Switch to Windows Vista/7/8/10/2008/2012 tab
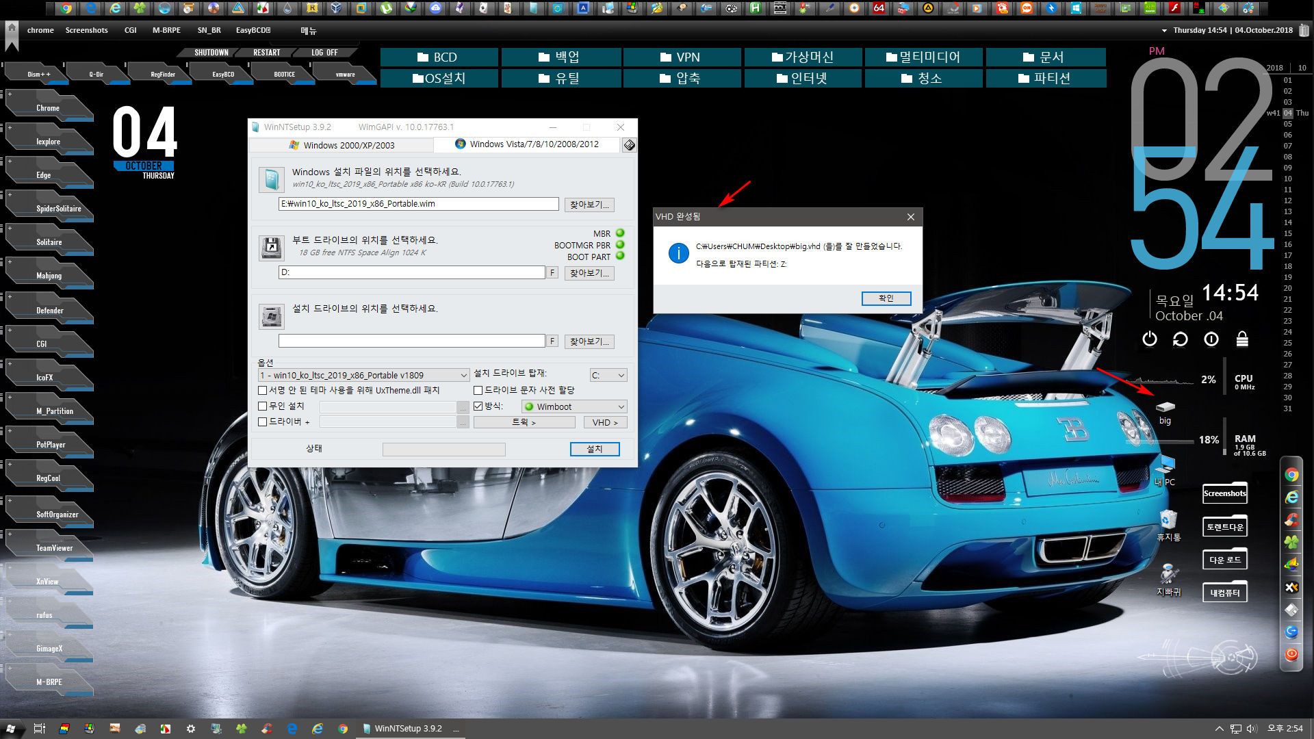1314x739 pixels. 527,144
